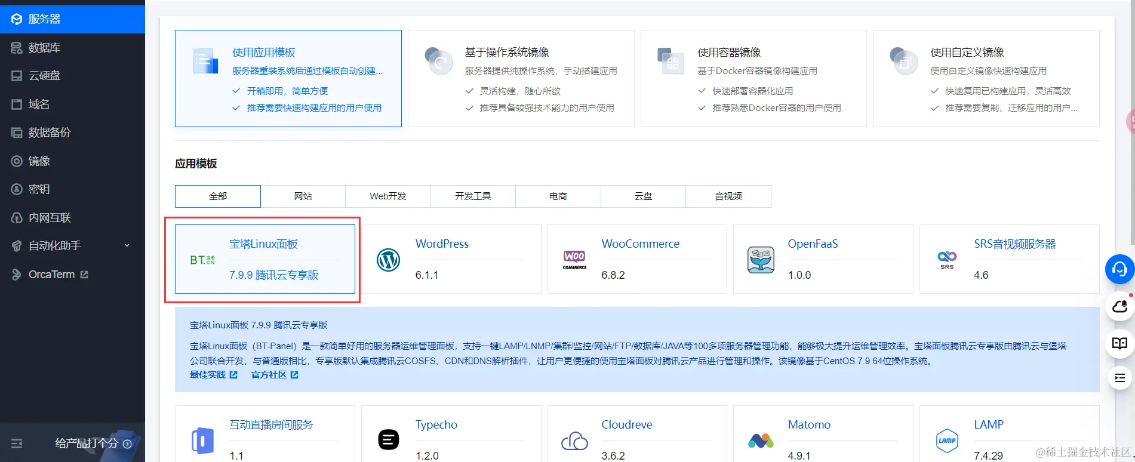The height and width of the screenshot is (462, 1135).
Task: Click the 使用自定义镜像 card icon
Action: pyautogui.click(x=903, y=61)
